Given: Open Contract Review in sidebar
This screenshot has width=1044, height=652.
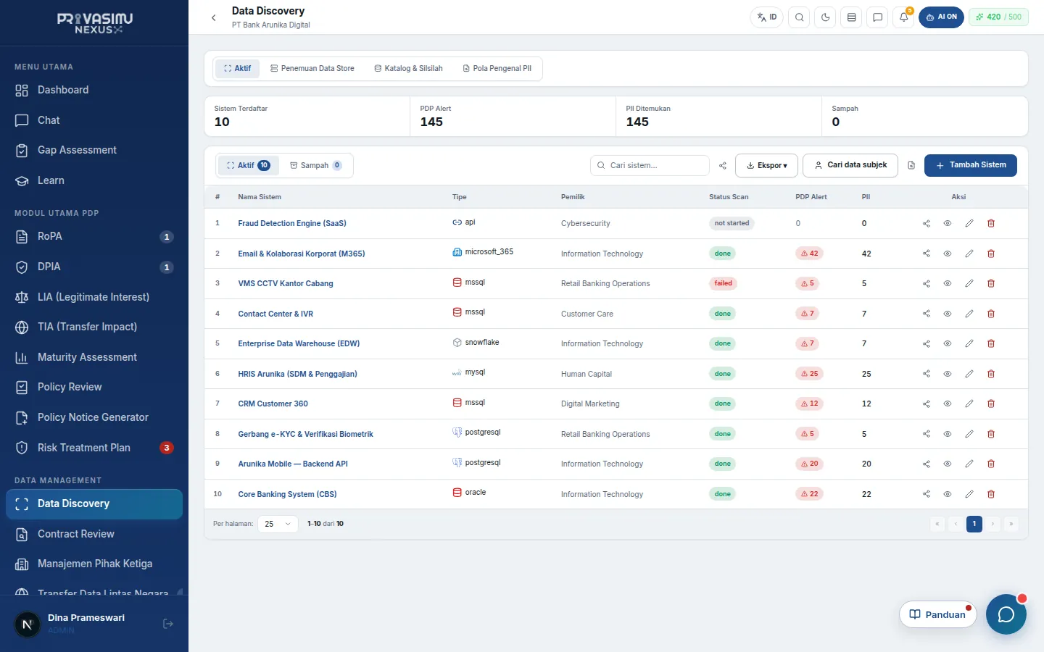Looking at the screenshot, I should 94,534.
